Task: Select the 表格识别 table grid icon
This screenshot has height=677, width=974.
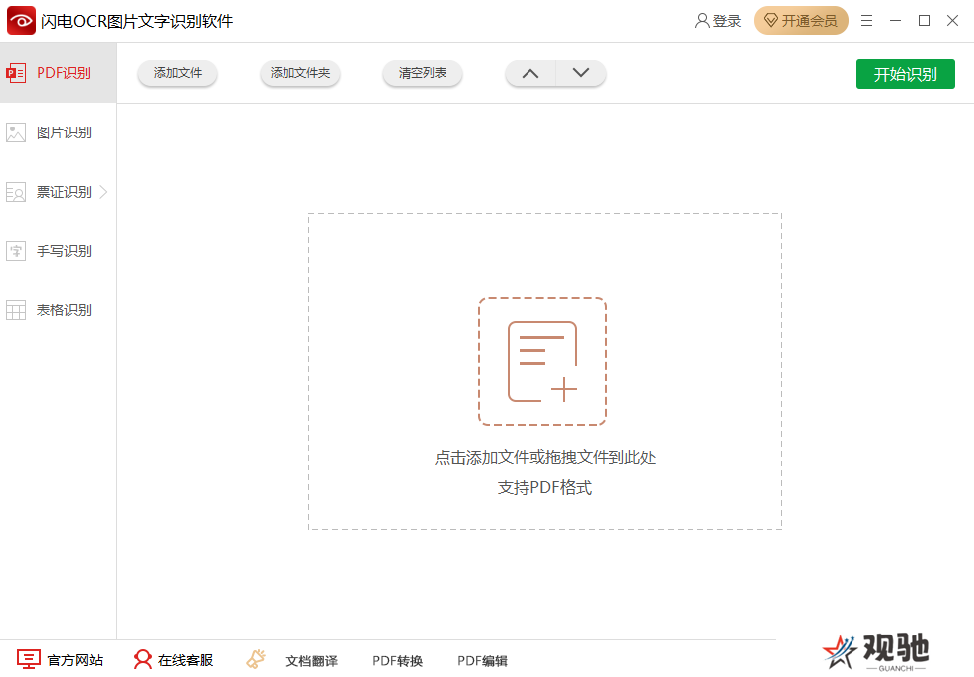Action: (16, 310)
